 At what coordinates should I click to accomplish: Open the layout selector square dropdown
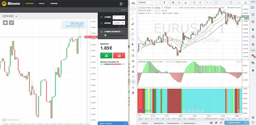231,2
